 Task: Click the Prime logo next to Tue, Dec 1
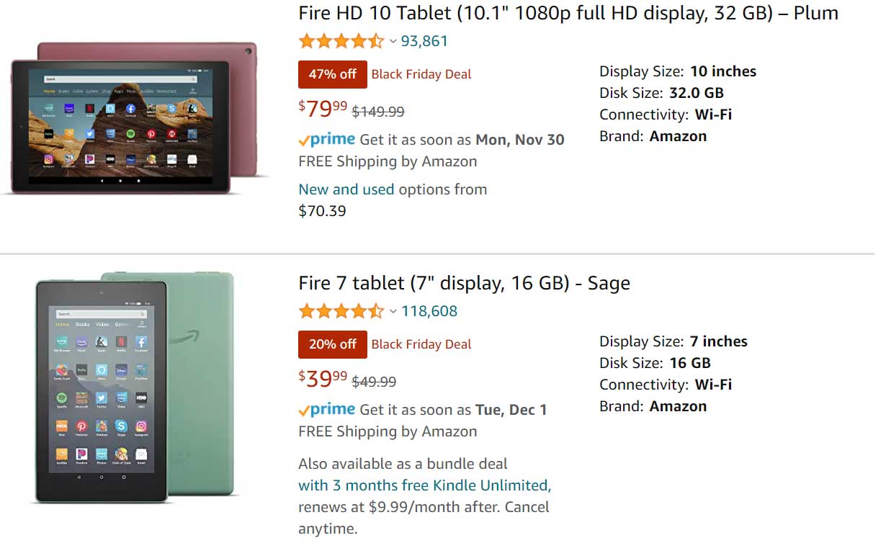tap(327, 410)
